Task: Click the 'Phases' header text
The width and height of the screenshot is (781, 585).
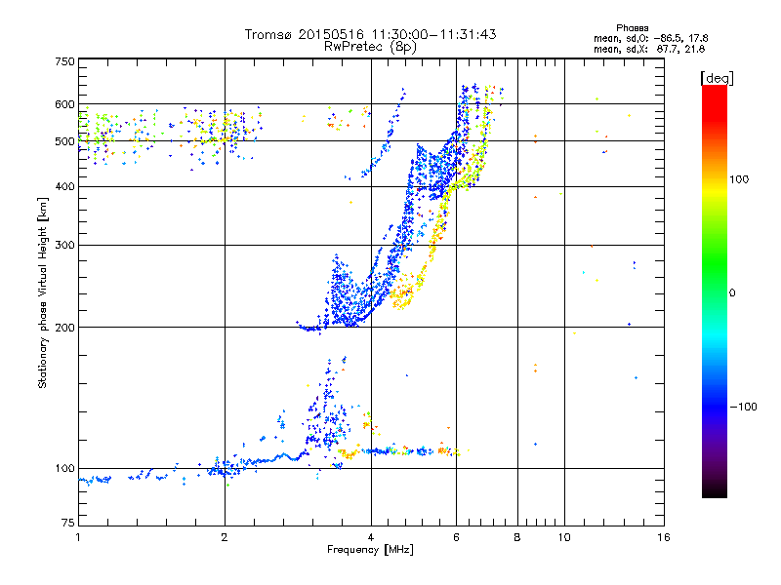Action: 632,28
